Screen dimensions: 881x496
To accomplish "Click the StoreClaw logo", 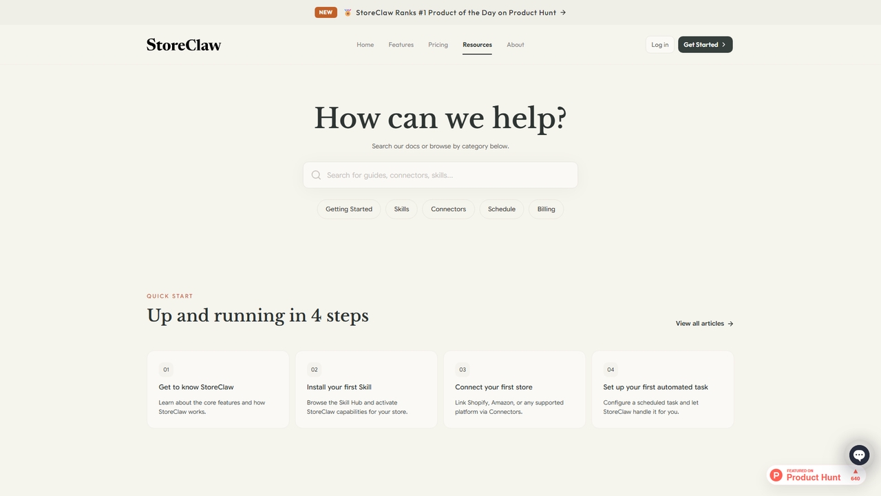I will click(x=184, y=45).
